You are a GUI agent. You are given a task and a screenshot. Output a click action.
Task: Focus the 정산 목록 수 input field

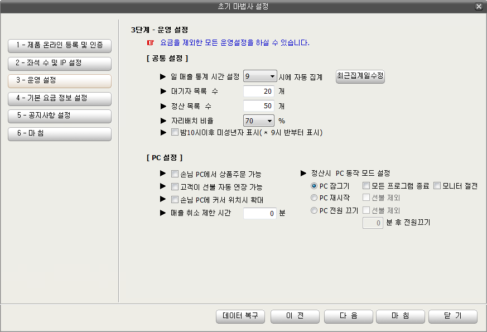[x=259, y=106]
